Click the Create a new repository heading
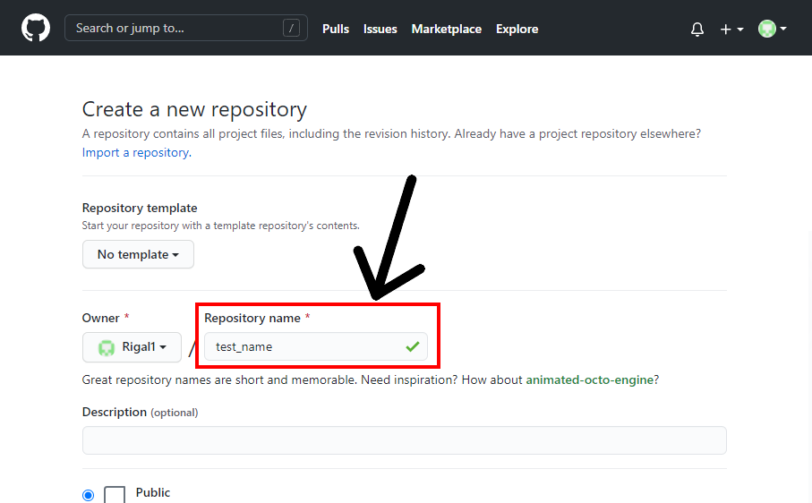The image size is (812, 503). [194, 110]
